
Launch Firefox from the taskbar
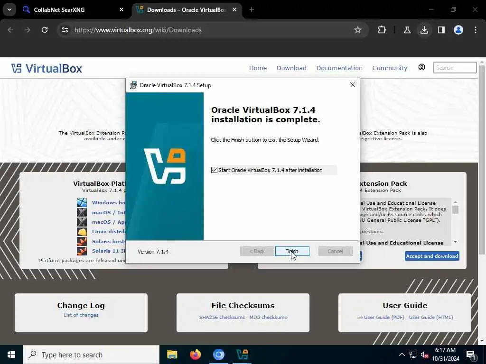coord(195,355)
